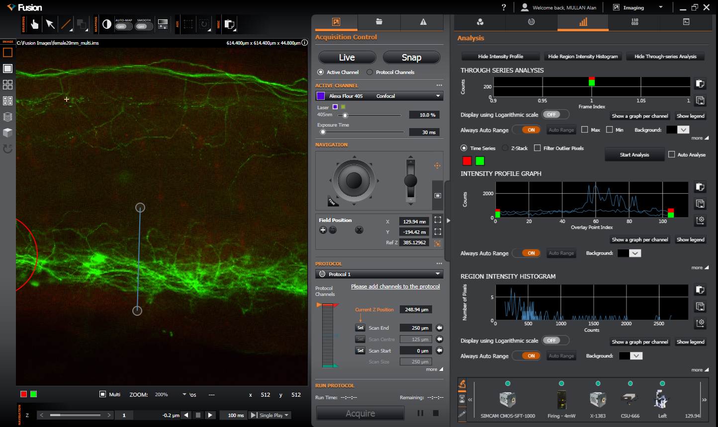The width and height of the screenshot is (718, 427).
Task: Switch to four-panel grid view
Action: pos(8,84)
